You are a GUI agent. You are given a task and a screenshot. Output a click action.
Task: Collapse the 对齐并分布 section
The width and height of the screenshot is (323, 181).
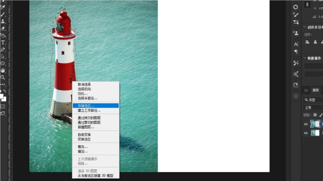(305, 27)
